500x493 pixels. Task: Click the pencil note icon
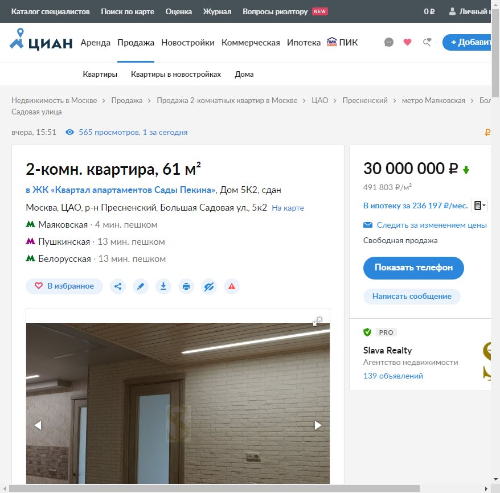141,286
